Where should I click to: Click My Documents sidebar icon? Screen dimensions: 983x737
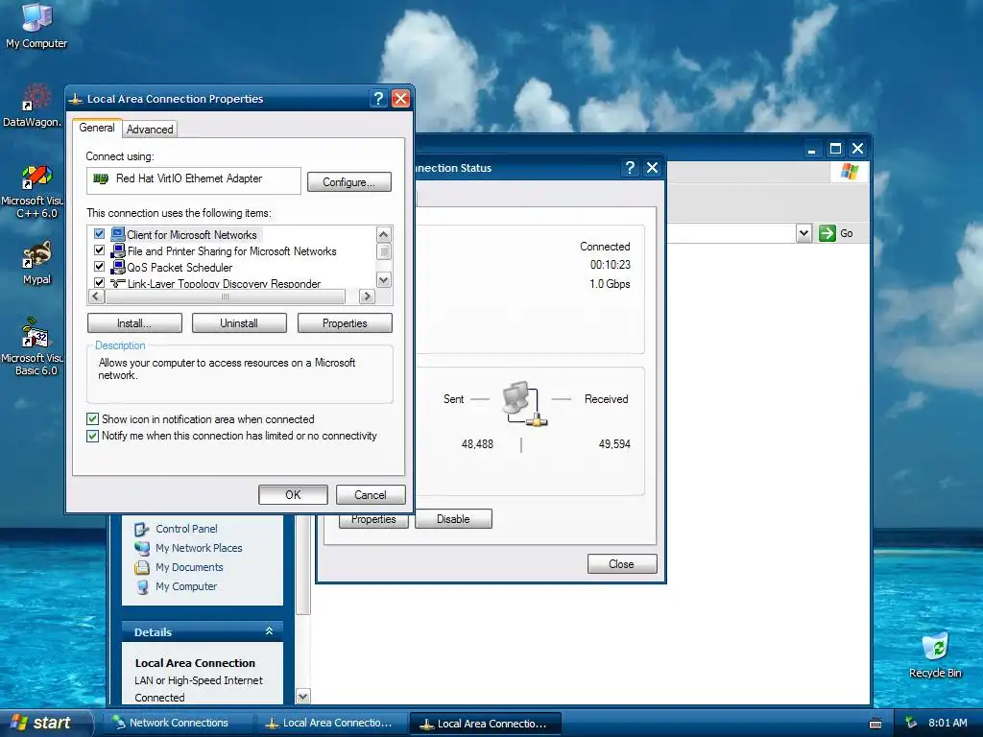142,567
